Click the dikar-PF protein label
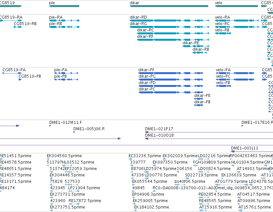The width and height of the screenshot is (273, 212). 146,70
